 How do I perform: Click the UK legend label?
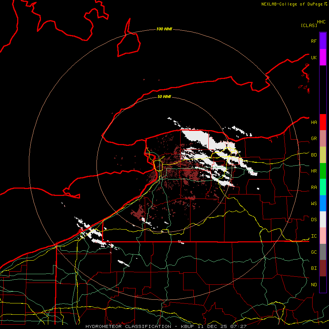point(314,57)
